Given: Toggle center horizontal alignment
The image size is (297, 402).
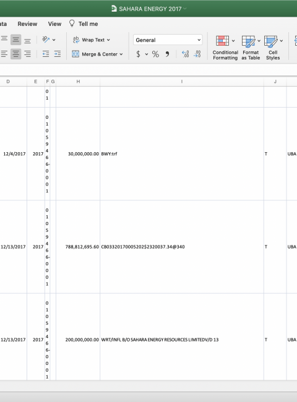Looking at the screenshot, I should pos(15,54).
